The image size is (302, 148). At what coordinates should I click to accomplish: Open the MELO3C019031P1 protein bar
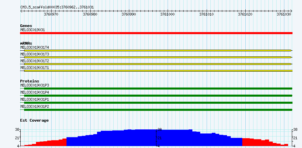(156, 103)
